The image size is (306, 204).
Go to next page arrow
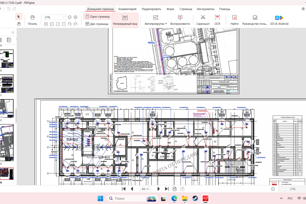tap(158, 189)
